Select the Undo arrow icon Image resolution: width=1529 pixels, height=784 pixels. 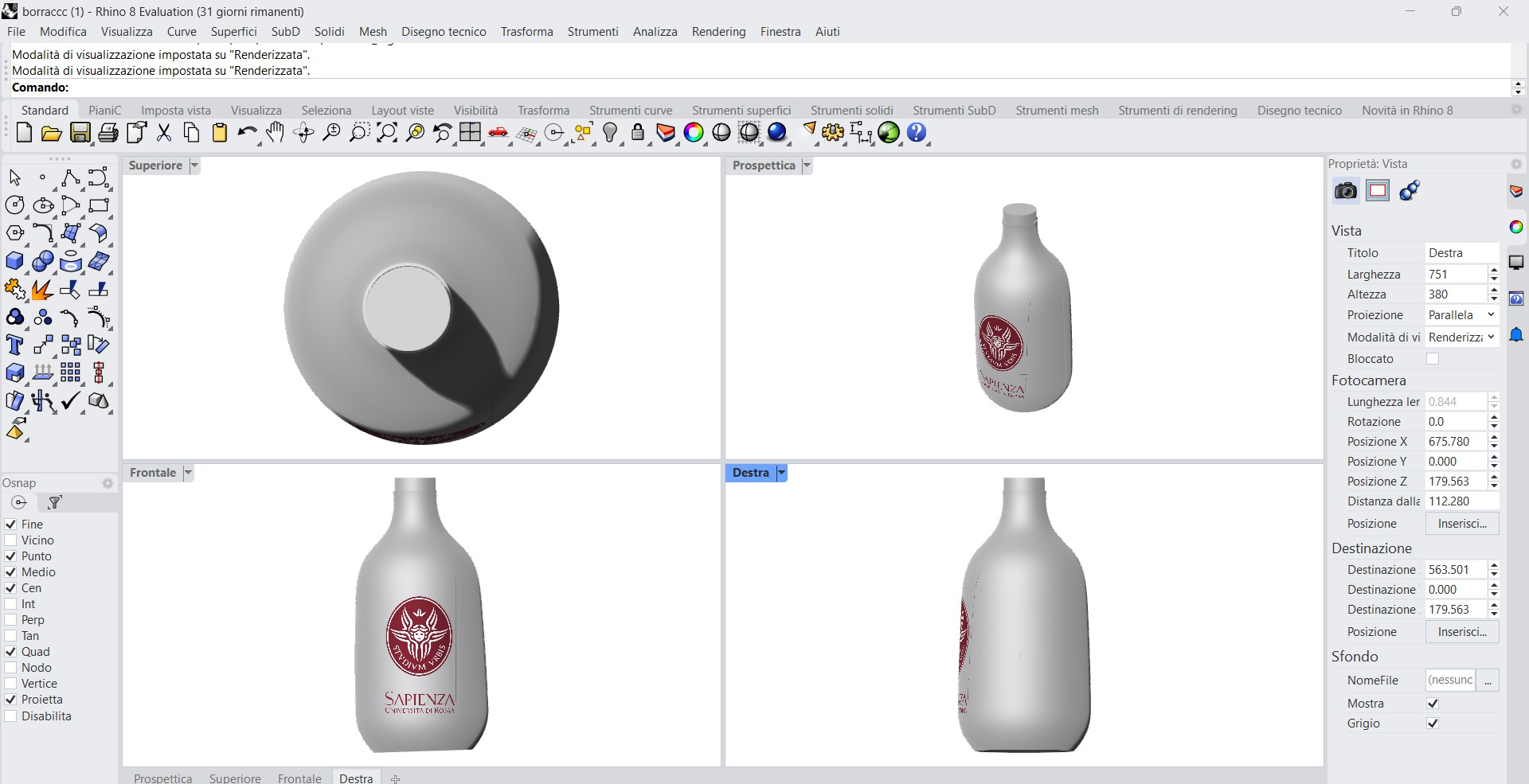tap(247, 133)
